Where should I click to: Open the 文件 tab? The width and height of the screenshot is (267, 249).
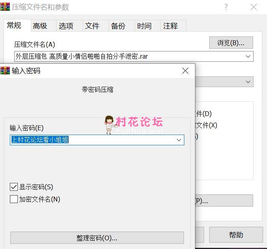[92, 26]
